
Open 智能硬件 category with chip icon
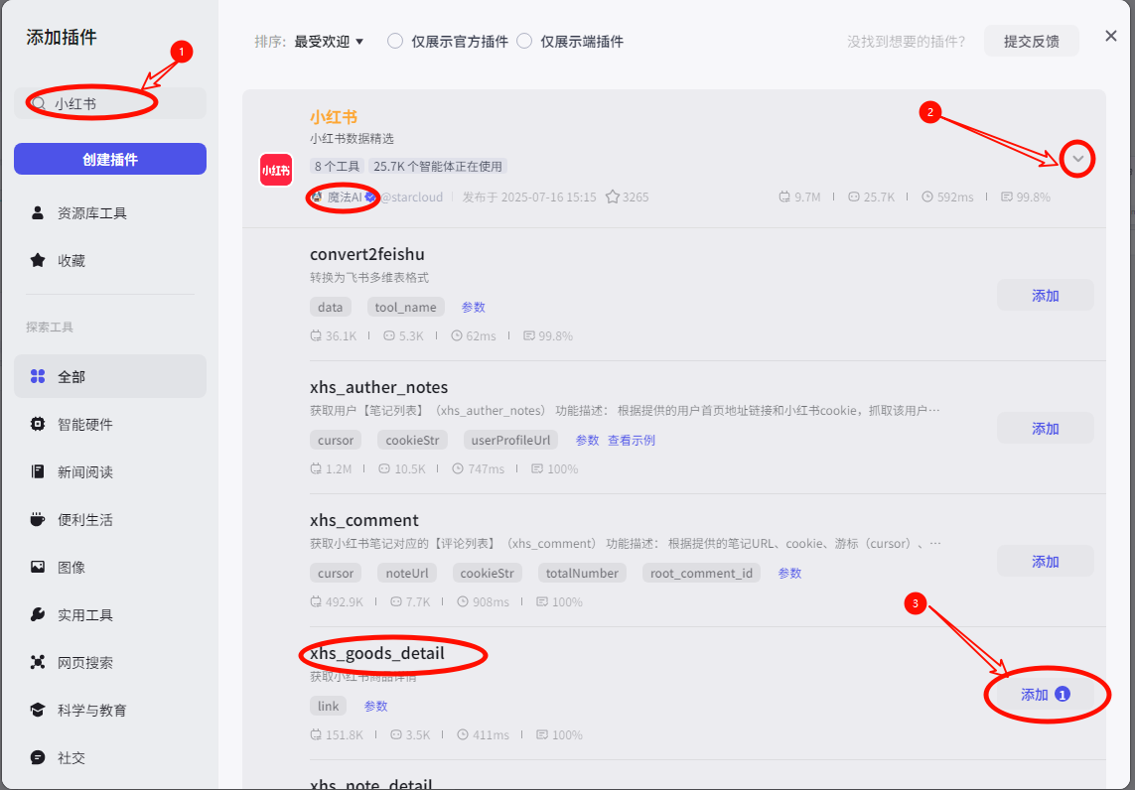[84, 425]
